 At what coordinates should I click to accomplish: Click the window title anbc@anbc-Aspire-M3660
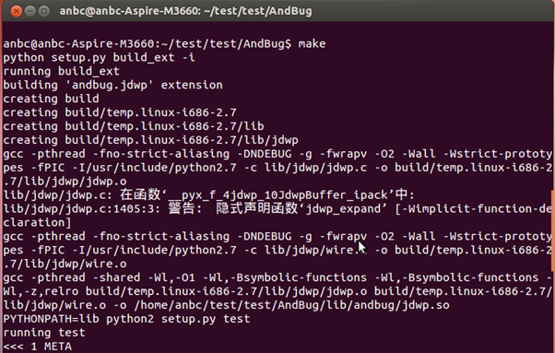point(185,11)
